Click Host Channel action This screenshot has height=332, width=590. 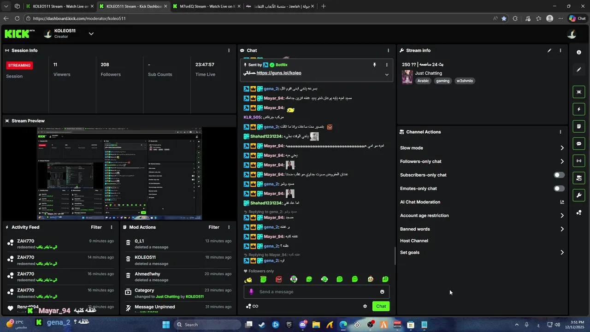[x=414, y=241]
